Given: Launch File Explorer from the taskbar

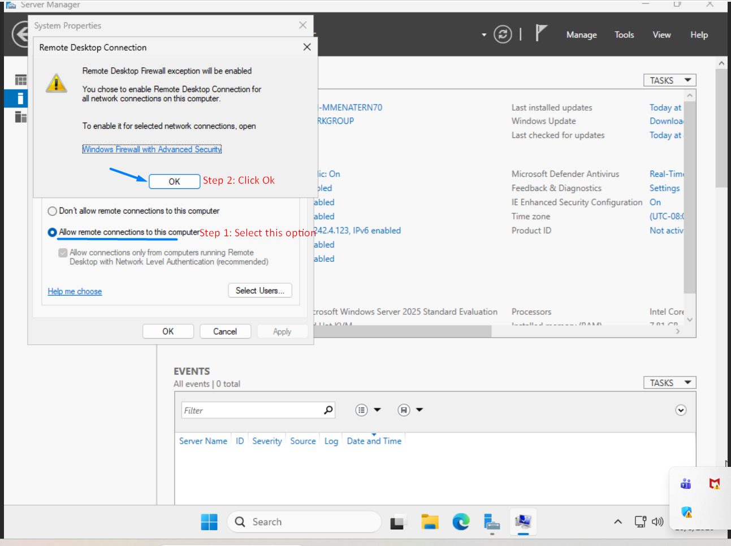Looking at the screenshot, I should point(430,522).
